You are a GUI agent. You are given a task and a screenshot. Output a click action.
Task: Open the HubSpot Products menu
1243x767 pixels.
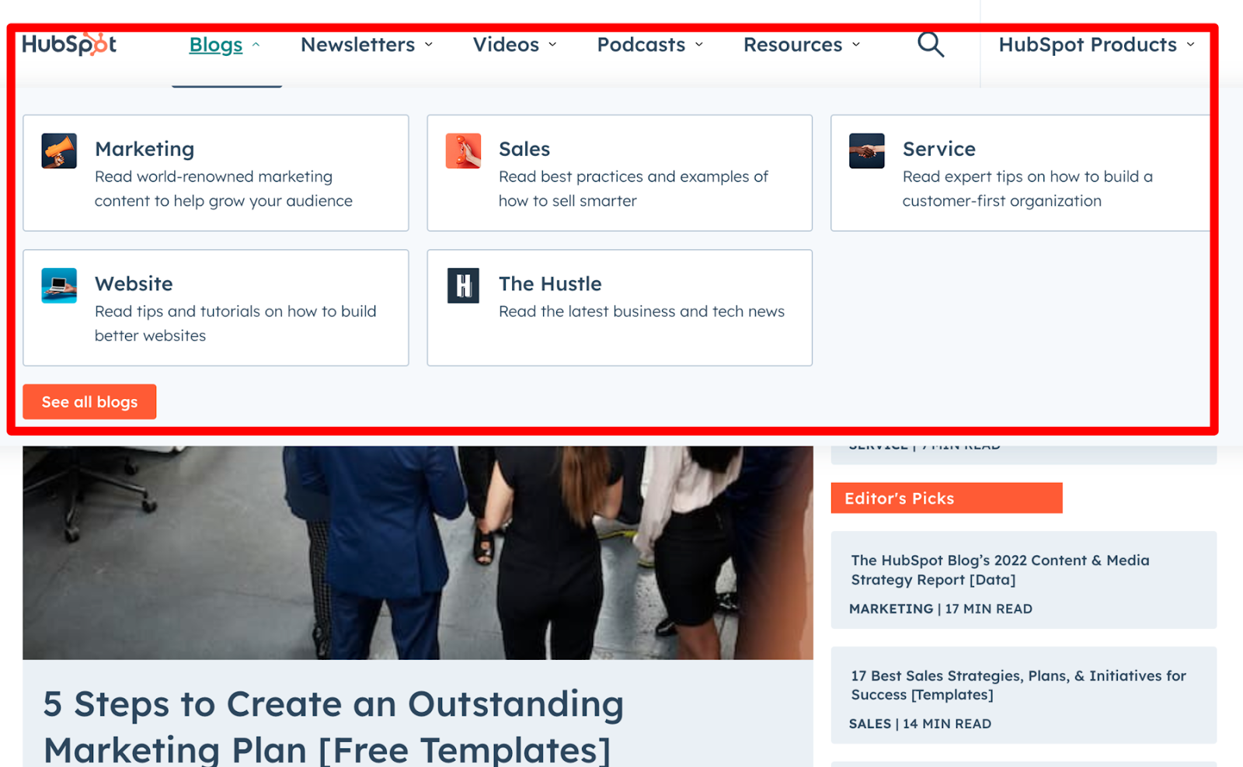pyautogui.click(x=1088, y=45)
